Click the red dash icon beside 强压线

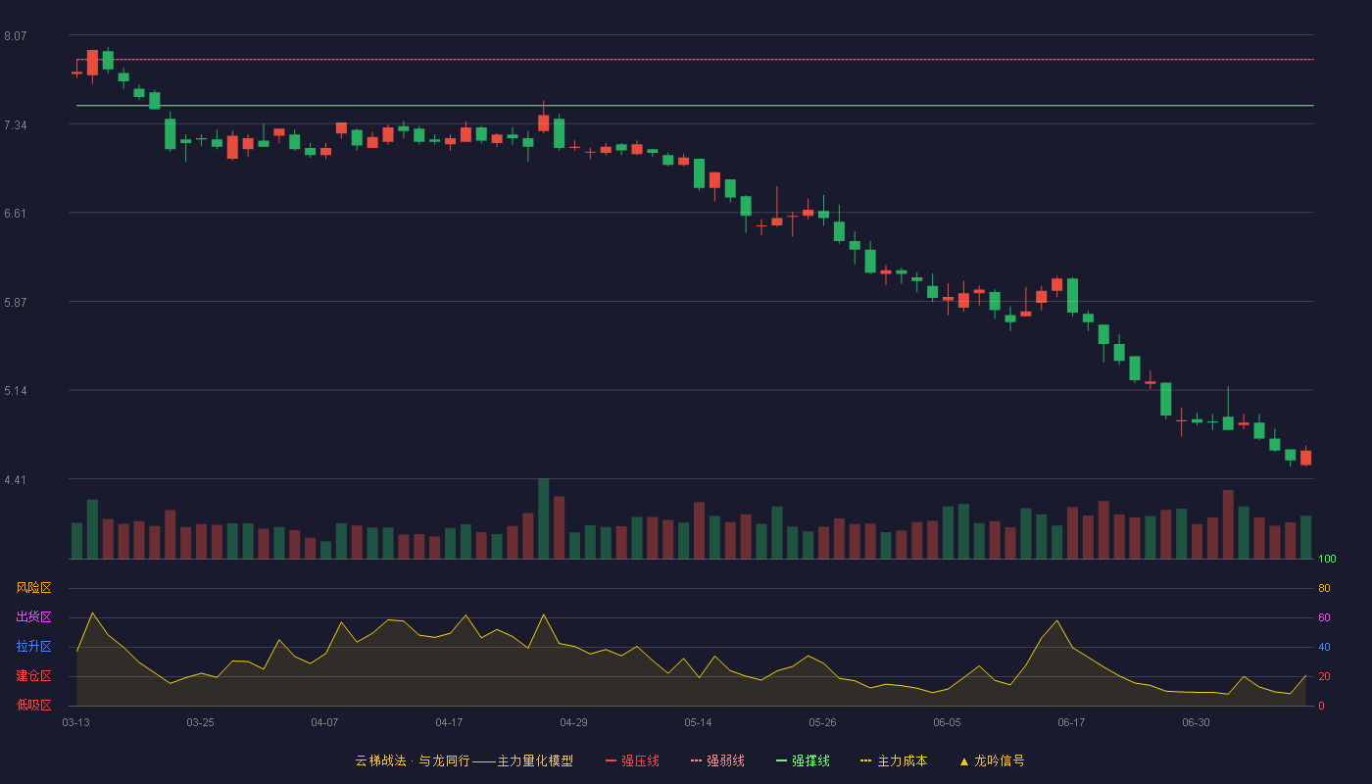pyautogui.click(x=611, y=760)
